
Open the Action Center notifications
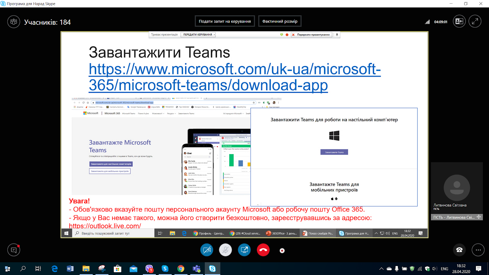pos(479,269)
